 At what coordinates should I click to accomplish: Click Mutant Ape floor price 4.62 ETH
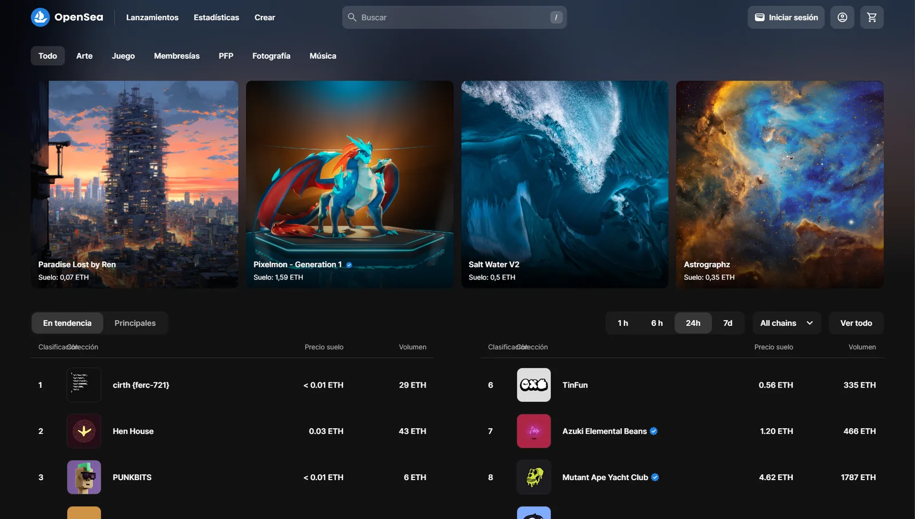point(776,477)
